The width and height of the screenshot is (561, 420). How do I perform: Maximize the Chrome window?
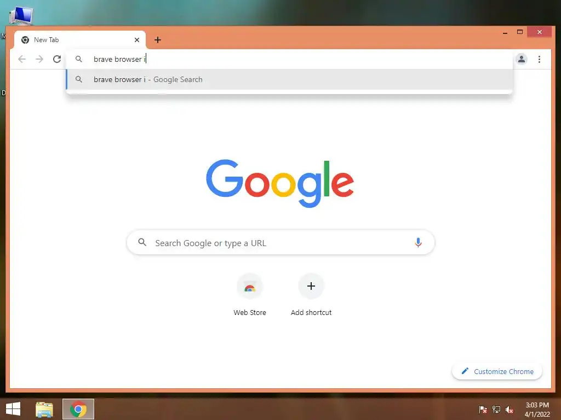click(520, 32)
